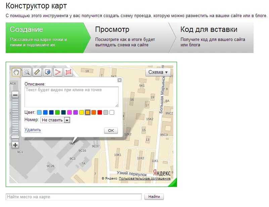269x207 pixels.
Task: Select the add placemark tool
Action: click(48, 72)
